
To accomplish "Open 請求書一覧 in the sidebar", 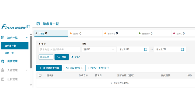I will click(15, 46).
